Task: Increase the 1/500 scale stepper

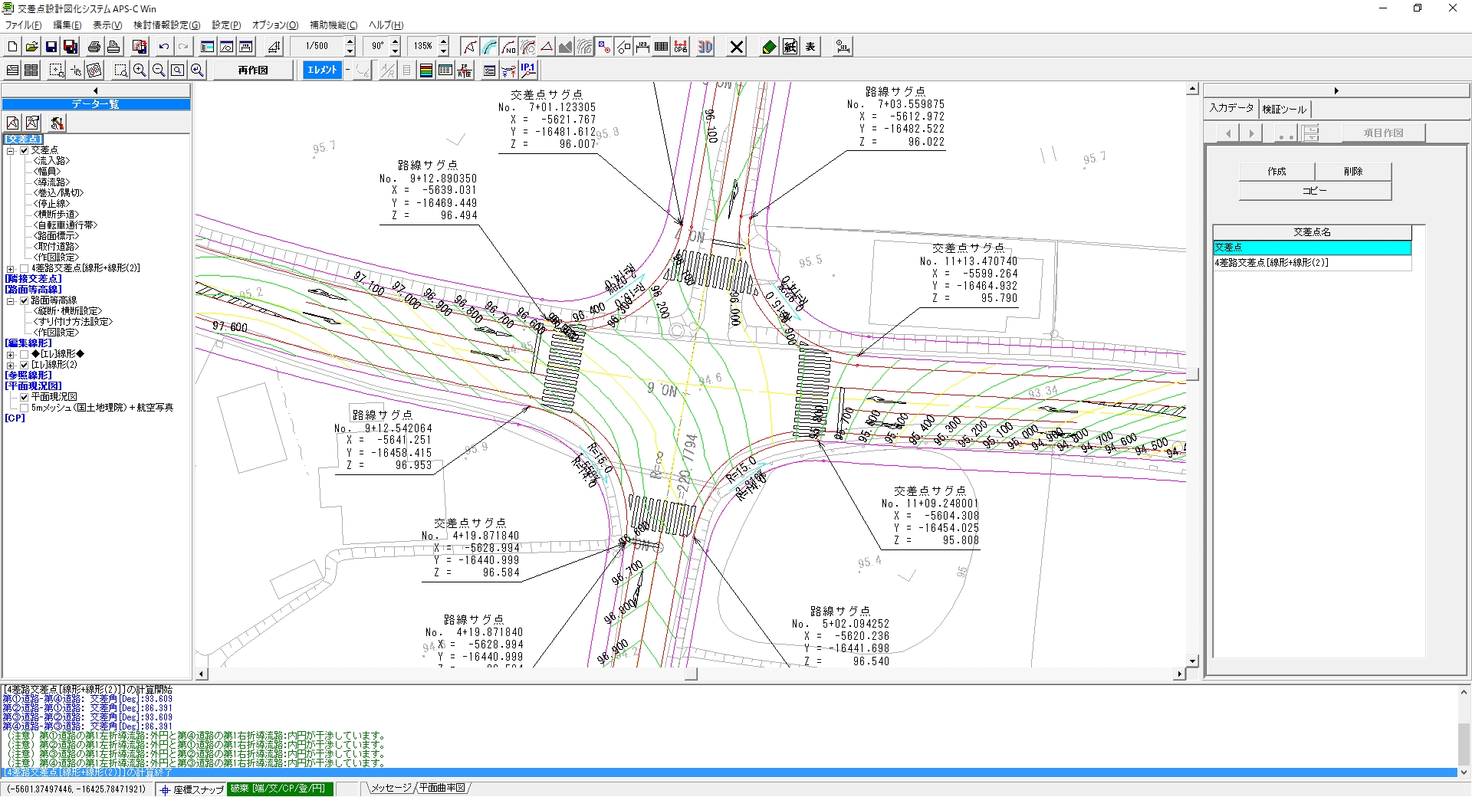Action: pos(350,42)
